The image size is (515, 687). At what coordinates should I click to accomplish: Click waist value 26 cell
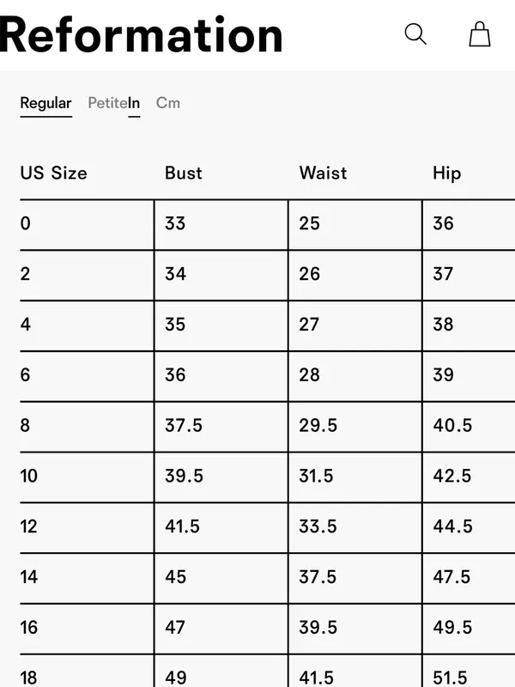(x=355, y=275)
